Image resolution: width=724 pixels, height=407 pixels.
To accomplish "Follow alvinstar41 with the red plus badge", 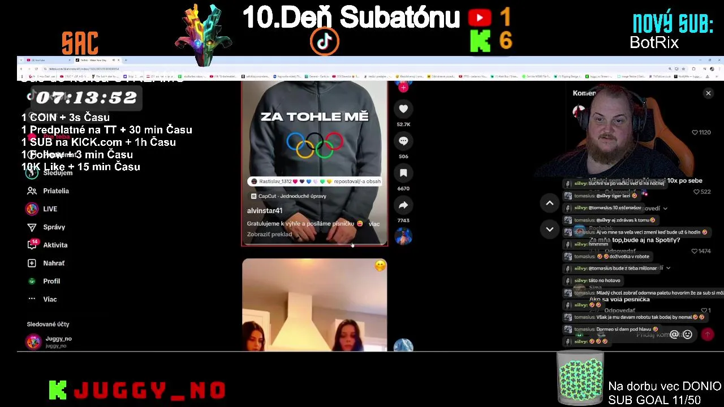I will pos(403,88).
